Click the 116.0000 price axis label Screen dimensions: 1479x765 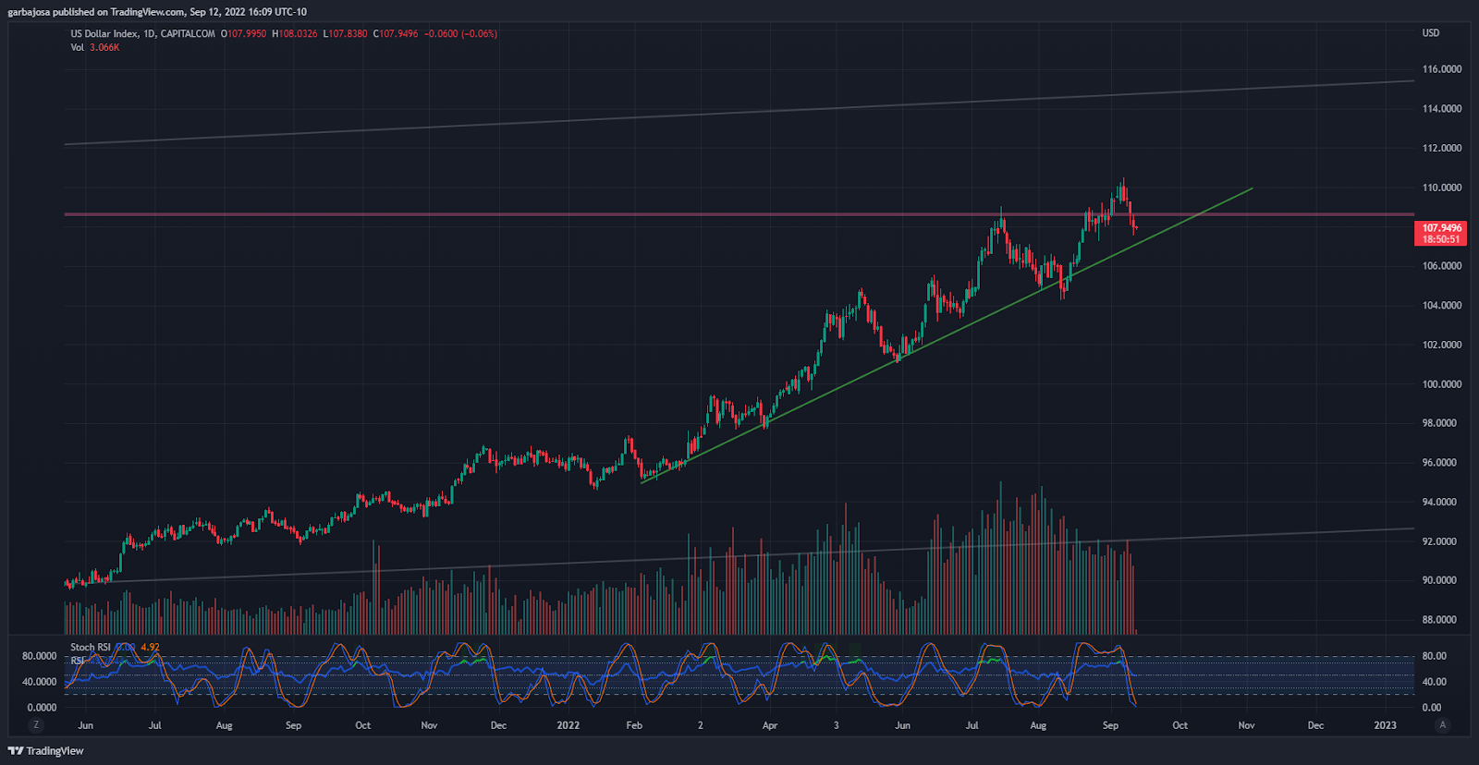tap(1442, 69)
